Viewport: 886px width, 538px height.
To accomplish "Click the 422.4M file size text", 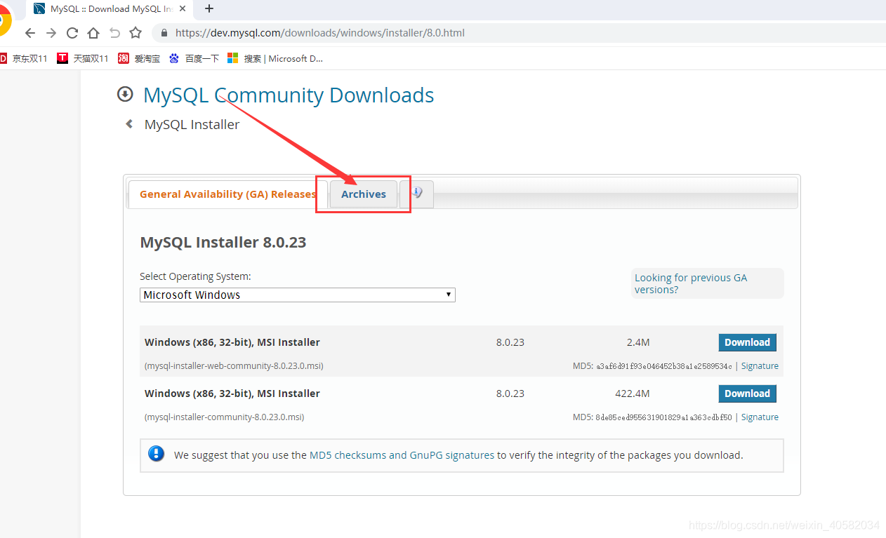I will pyautogui.click(x=633, y=394).
